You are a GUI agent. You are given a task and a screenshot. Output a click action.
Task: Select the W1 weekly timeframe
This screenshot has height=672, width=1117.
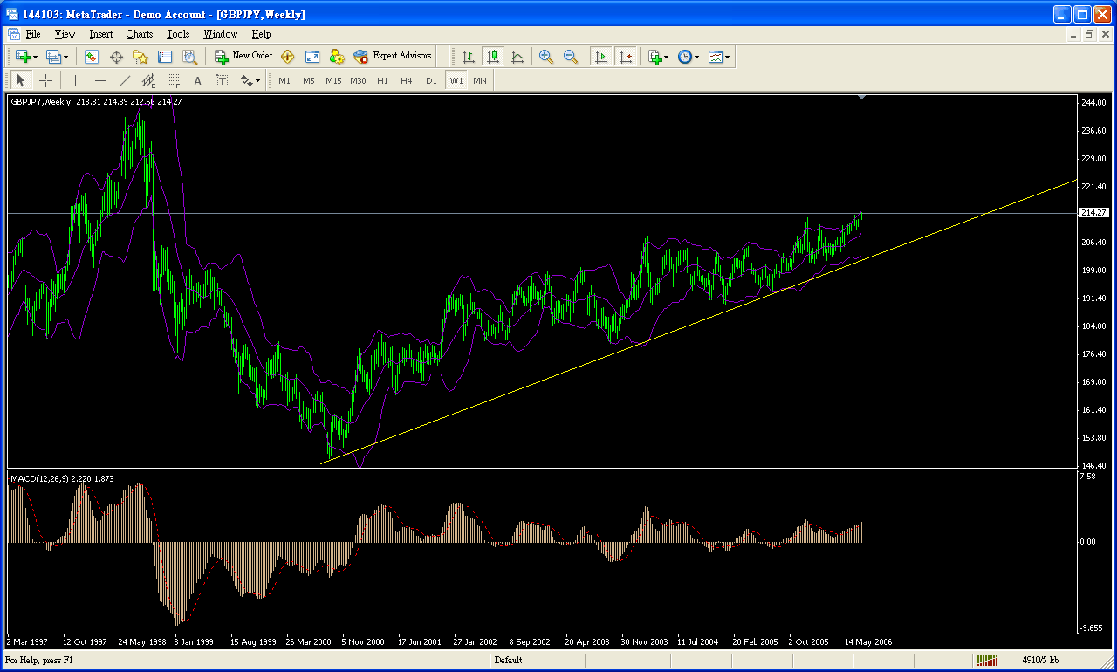point(456,80)
